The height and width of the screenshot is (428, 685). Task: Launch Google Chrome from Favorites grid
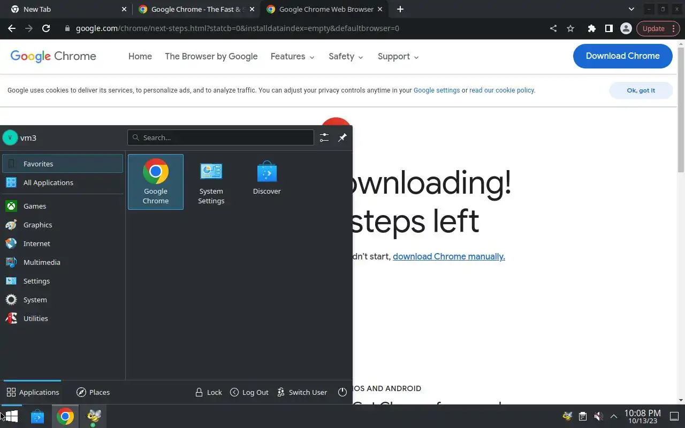(156, 182)
